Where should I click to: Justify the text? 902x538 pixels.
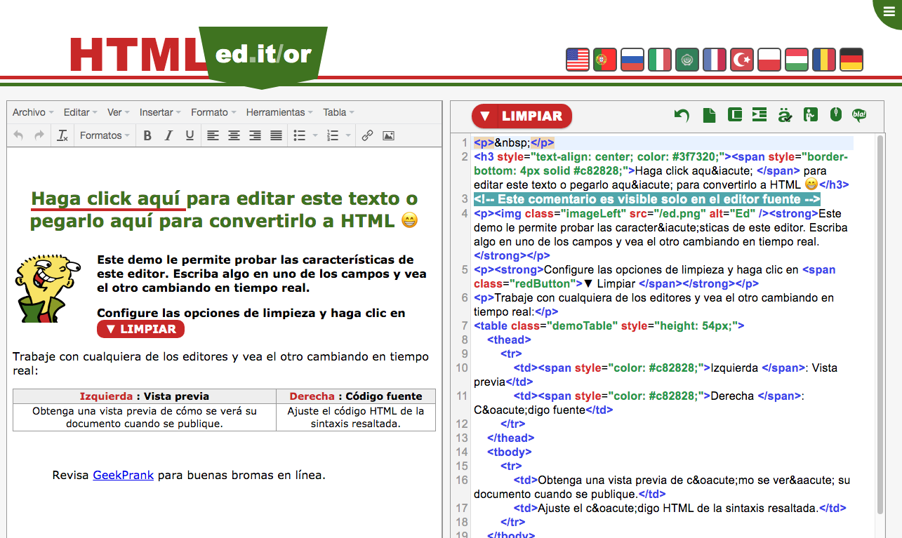tap(277, 135)
